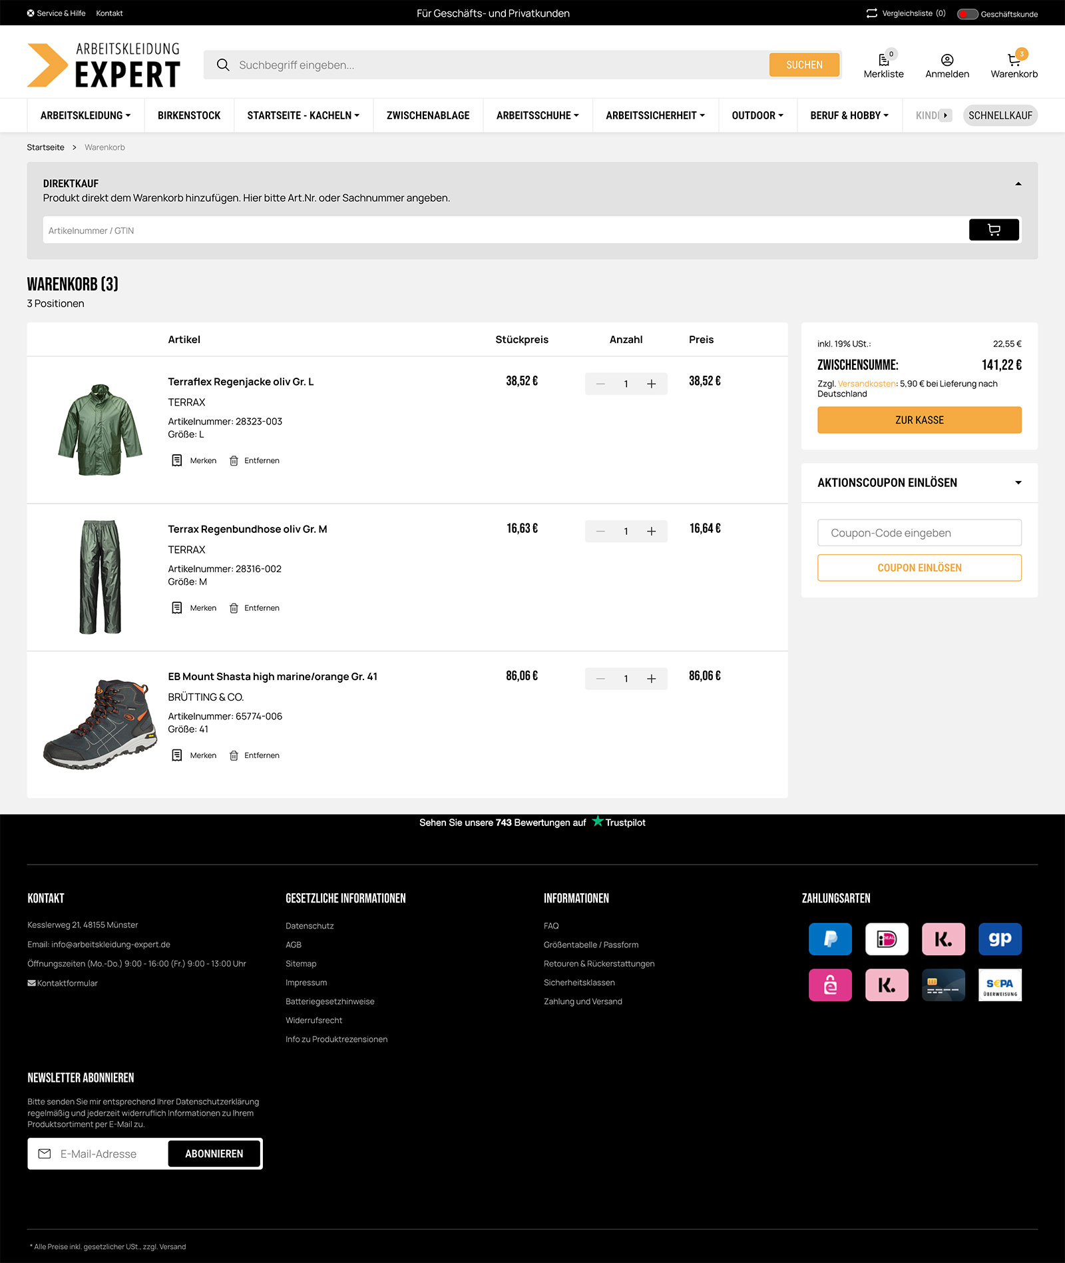The width and height of the screenshot is (1065, 1263).
Task: Collapse Aktionscoupon einlösen section
Action: coord(1018,482)
